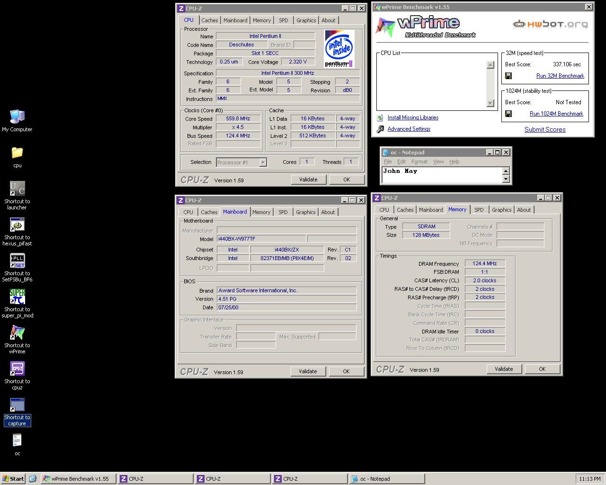Open the My Computer desktop icon

(17, 120)
